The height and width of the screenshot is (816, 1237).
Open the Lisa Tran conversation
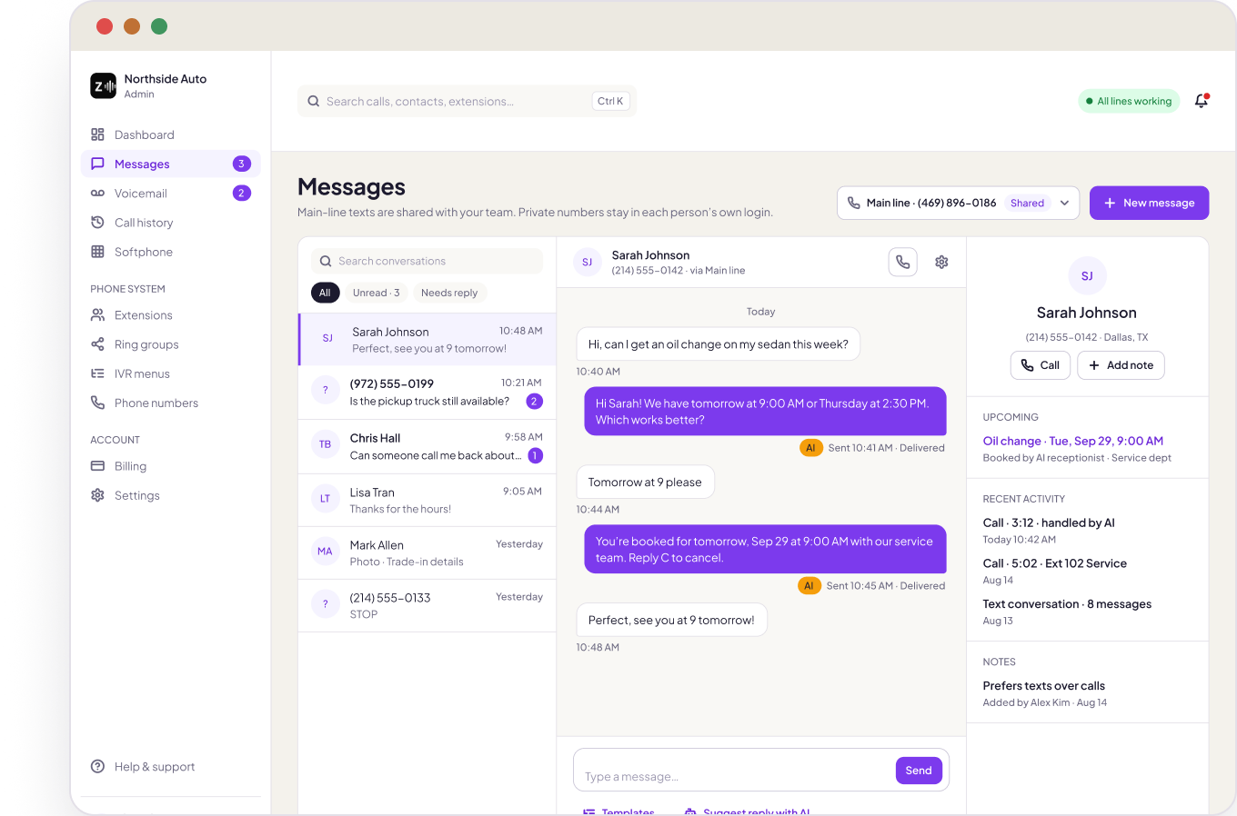pos(427,500)
